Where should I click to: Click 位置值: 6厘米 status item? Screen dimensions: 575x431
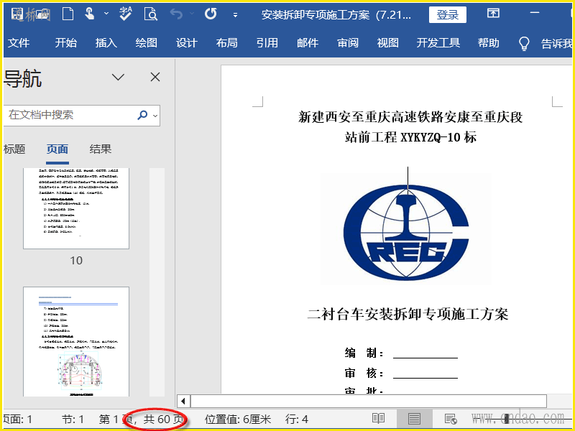(x=238, y=420)
